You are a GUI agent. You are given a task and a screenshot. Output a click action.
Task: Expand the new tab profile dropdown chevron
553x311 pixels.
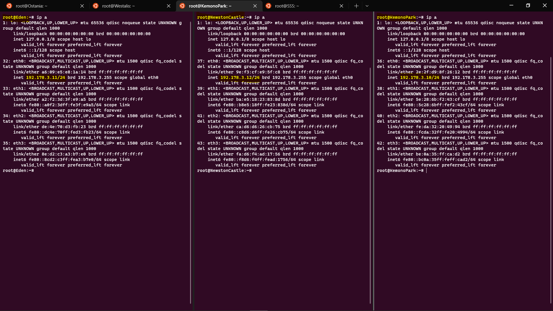coord(367,6)
